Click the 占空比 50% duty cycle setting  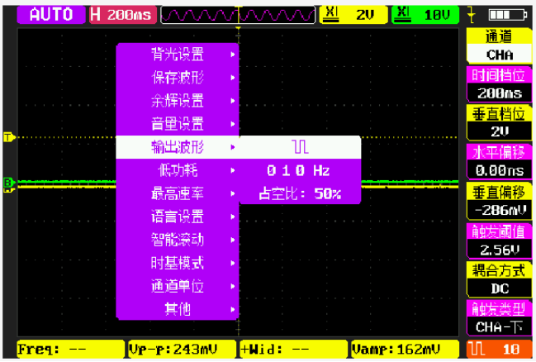[300, 194]
